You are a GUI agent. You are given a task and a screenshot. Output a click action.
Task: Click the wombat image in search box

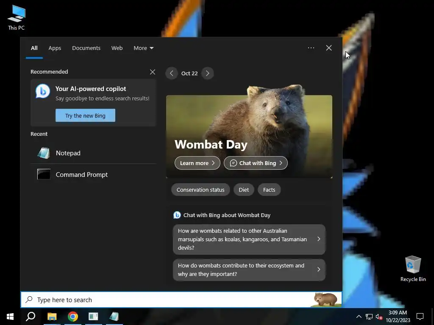point(326,300)
